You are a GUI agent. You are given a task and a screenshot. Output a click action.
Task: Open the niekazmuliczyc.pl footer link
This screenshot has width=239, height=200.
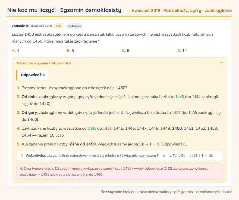[x=190, y=192]
